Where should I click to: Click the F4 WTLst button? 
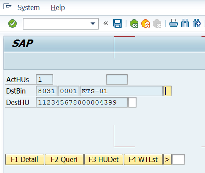(x=143, y=159)
